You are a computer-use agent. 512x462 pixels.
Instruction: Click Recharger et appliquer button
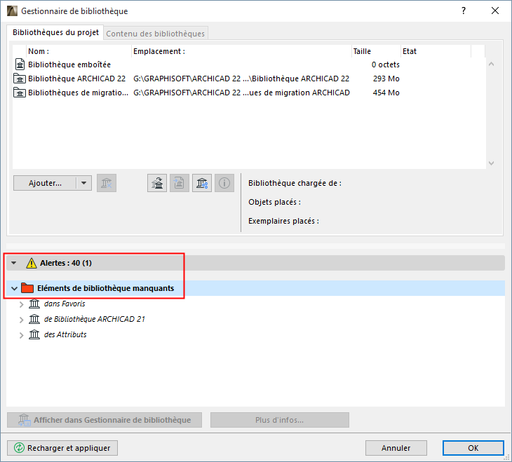[x=62, y=448]
